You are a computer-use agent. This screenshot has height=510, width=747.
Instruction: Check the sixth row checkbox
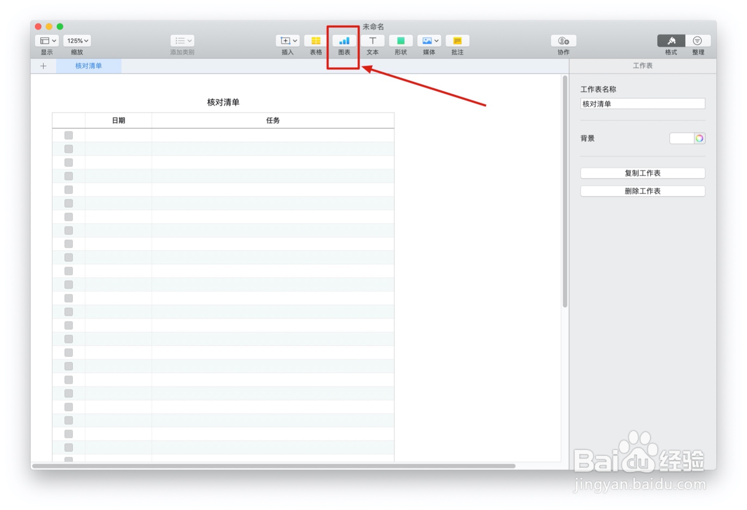(x=69, y=203)
